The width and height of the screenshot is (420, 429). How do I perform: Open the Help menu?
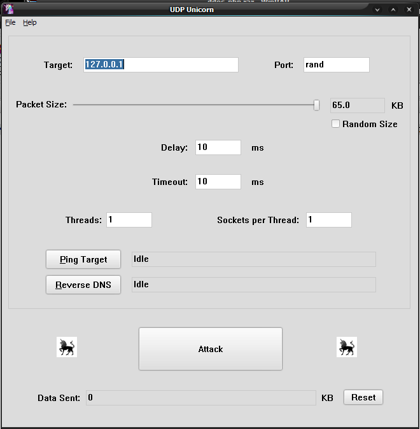click(x=30, y=22)
